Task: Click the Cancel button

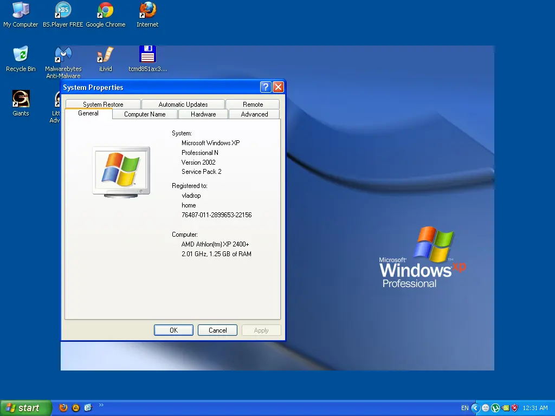Action: [x=217, y=330]
